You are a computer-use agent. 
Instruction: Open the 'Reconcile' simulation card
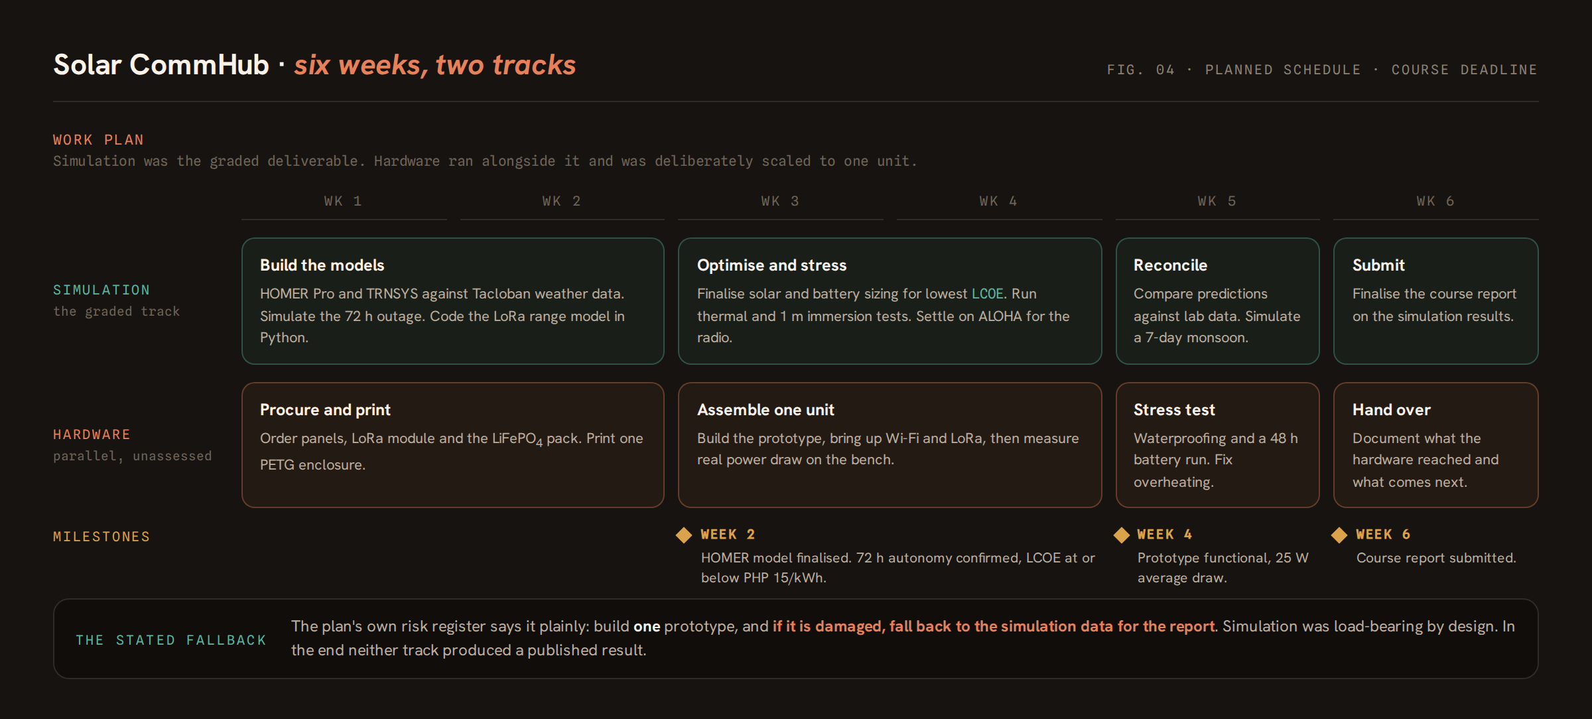tap(1218, 301)
